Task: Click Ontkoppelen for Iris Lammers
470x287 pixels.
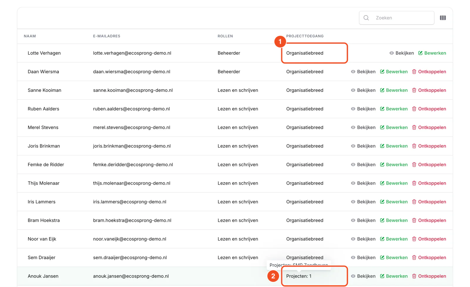Action: click(x=429, y=202)
